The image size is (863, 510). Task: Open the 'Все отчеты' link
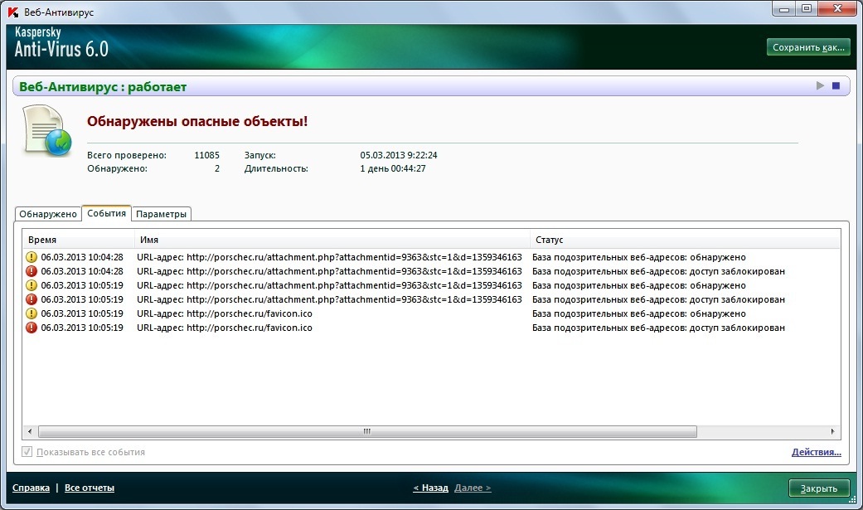coord(90,488)
